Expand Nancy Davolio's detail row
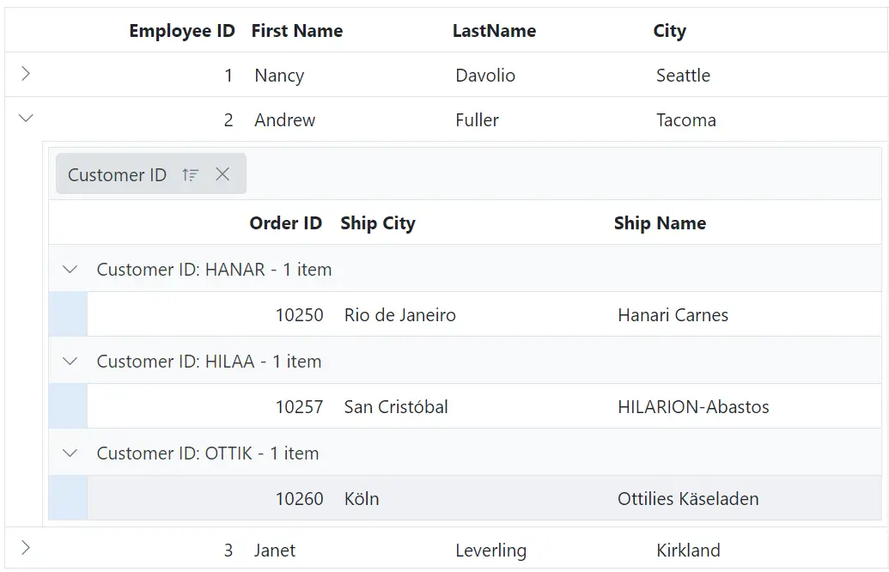The width and height of the screenshot is (889, 572). point(25,75)
